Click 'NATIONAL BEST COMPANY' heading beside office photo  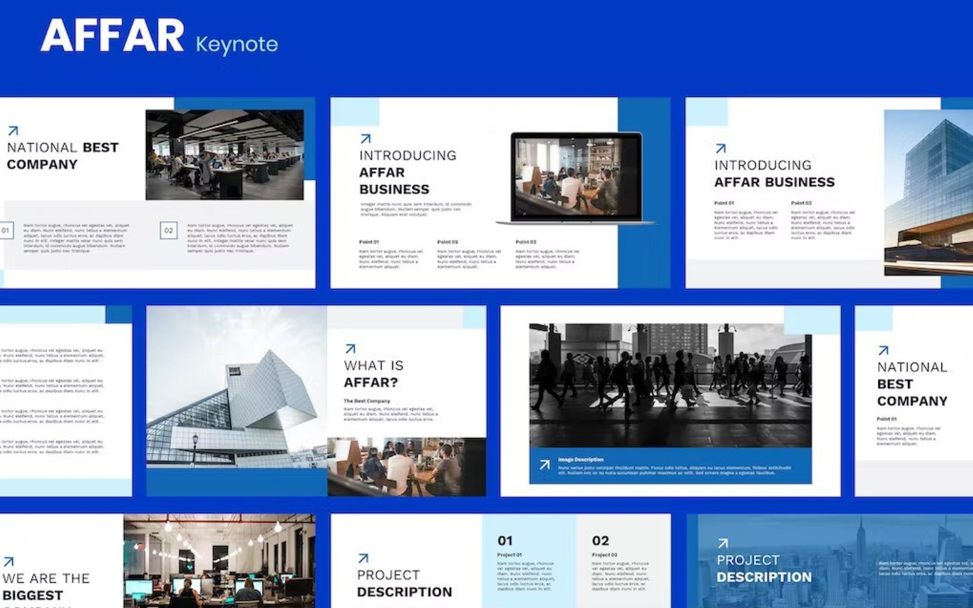63,156
